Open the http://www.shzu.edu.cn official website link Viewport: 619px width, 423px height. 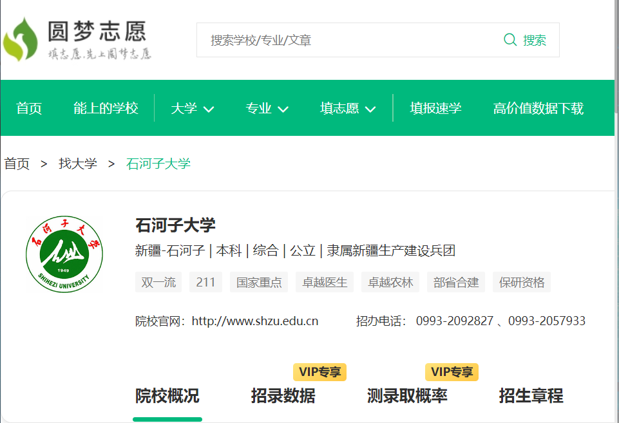tap(255, 321)
